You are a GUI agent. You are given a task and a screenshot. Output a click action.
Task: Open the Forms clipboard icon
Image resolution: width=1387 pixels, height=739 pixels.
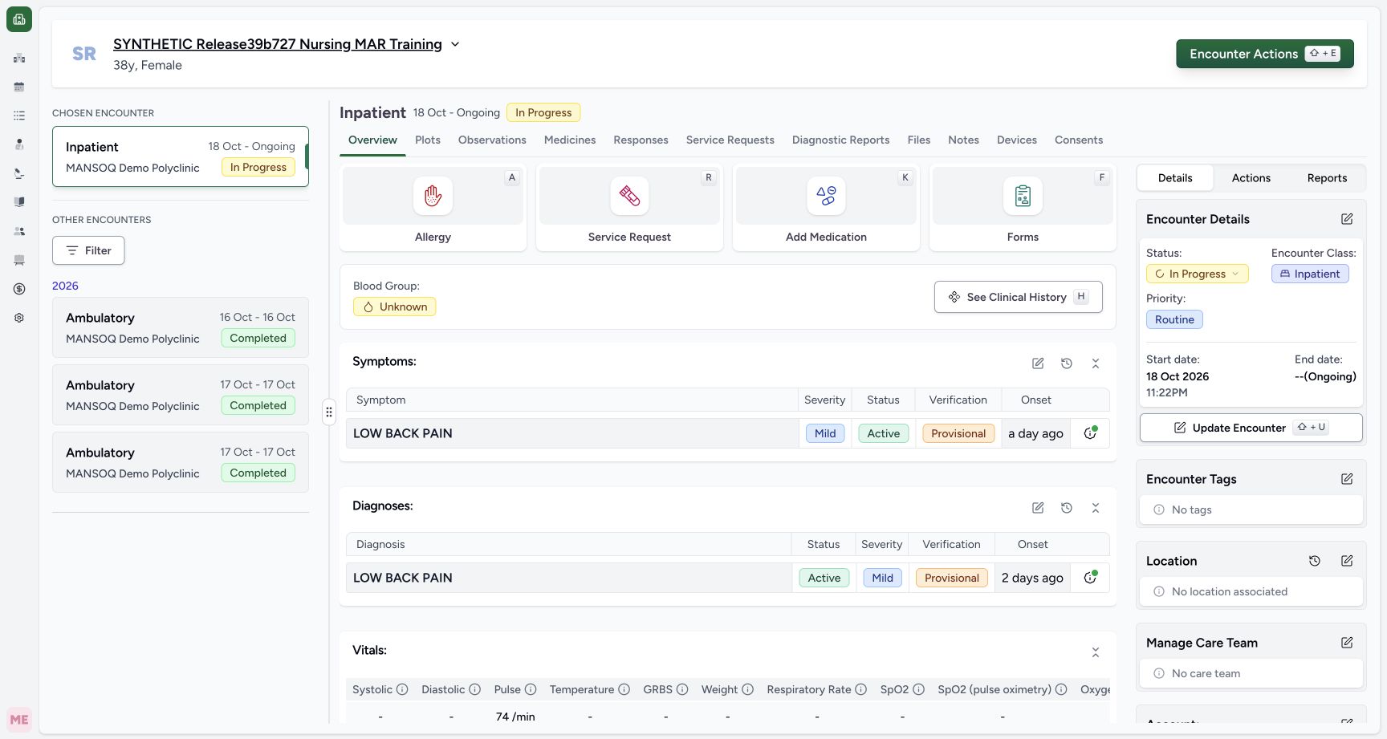pyautogui.click(x=1023, y=196)
